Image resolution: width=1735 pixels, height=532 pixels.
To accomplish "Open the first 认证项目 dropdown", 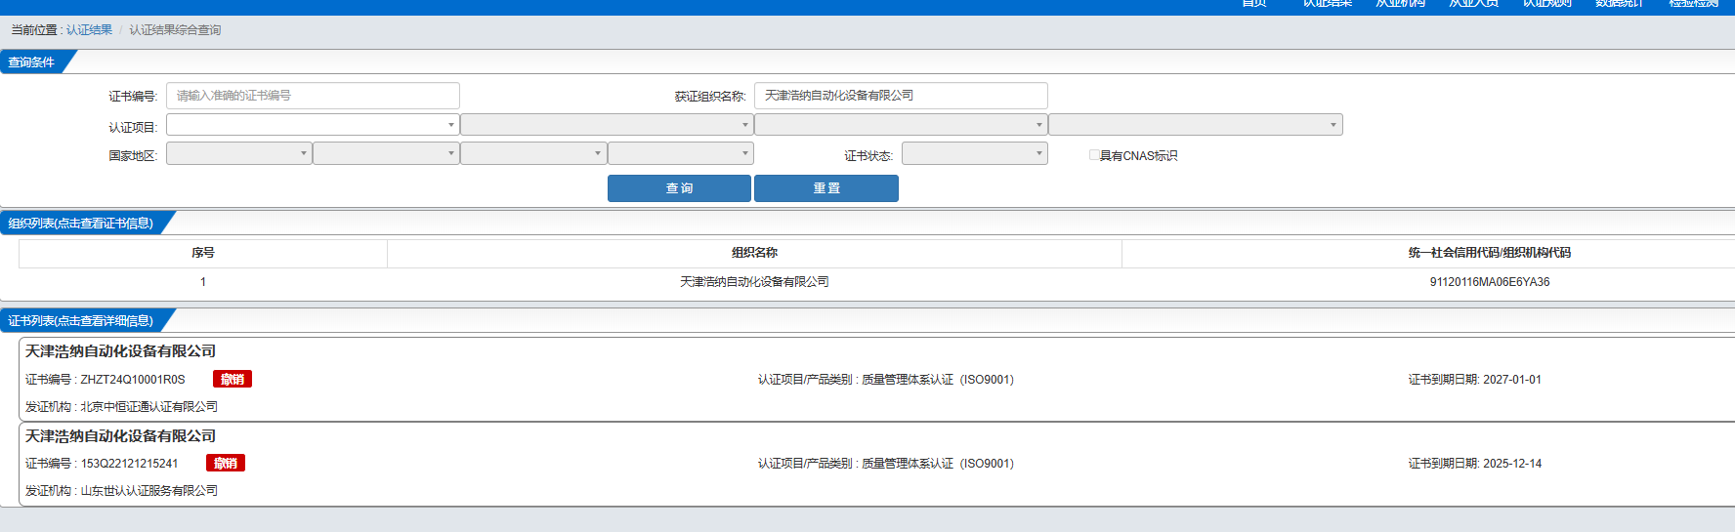I will (313, 125).
